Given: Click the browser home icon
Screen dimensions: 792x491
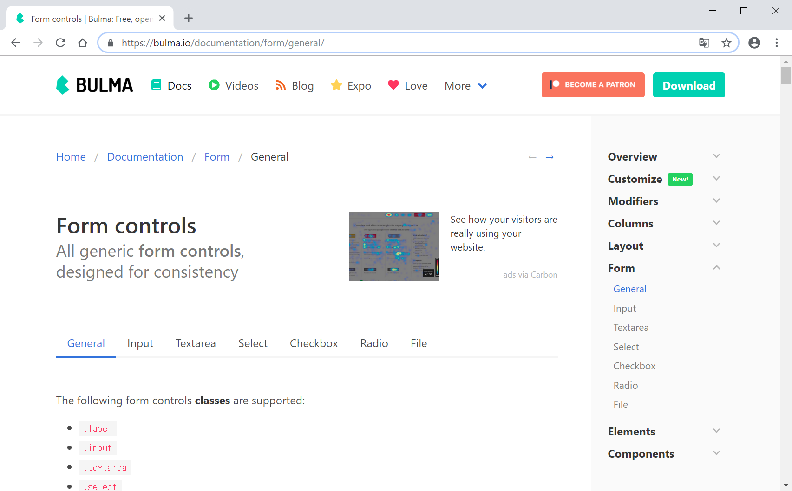Looking at the screenshot, I should point(83,43).
